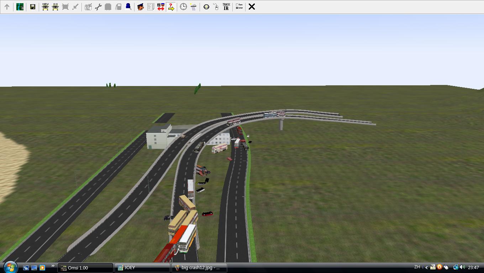The height and width of the screenshot is (273, 484).
Task: Click the 23:47 taskbar clock
Action: (x=473, y=267)
